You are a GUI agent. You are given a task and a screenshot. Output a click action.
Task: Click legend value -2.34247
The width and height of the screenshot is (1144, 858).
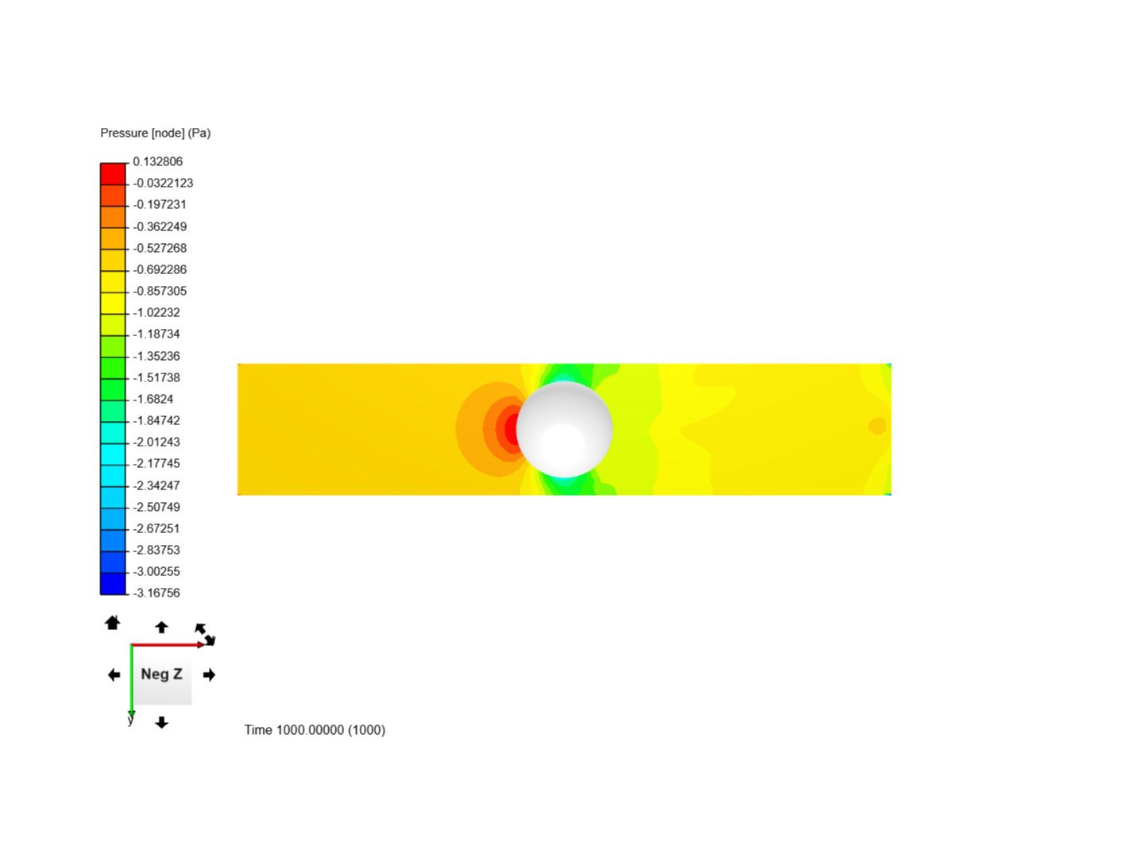[x=157, y=485]
